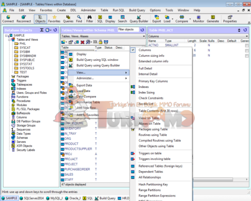Viewport: 251px width, 201px height.
Task: Toggle the checked Columns view option
Action: [x=161, y=50]
